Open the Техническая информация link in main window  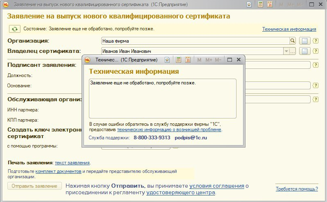(x=289, y=29)
